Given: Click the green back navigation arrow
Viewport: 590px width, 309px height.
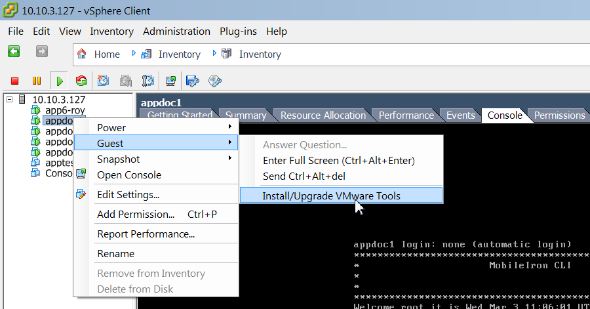Looking at the screenshot, I should 14,51.
